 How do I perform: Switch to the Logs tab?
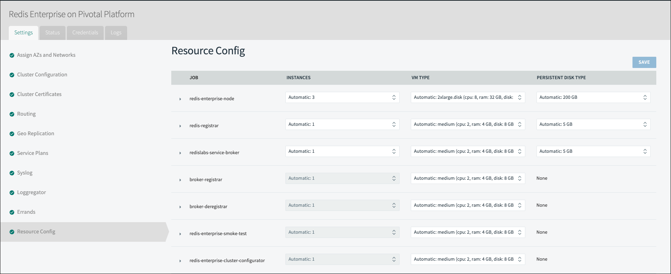click(116, 33)
